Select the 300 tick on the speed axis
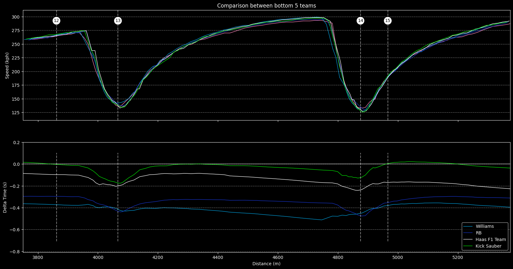513x269 pixels. point(16,17)
